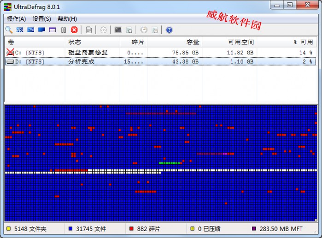The width and height of the screenshot is (322, 238).
Task: Open the 帮助(H) menu
Action: click(x=67, y=19)
